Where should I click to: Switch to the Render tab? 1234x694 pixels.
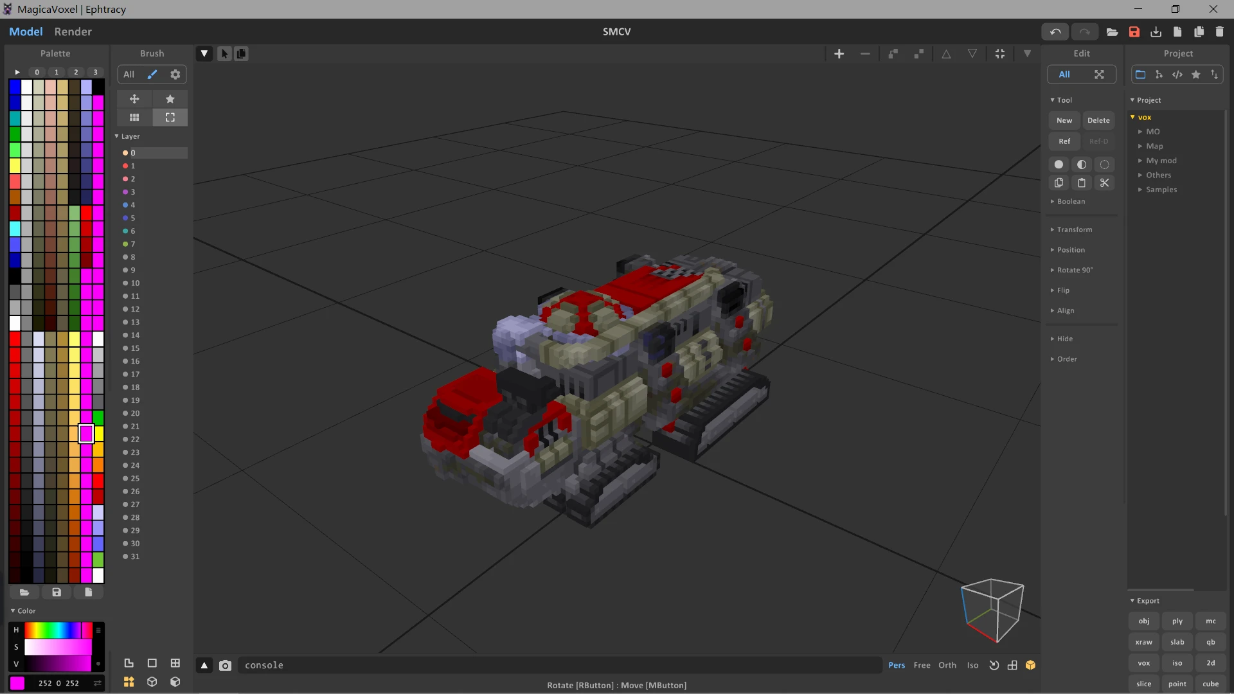coord(73,31)
